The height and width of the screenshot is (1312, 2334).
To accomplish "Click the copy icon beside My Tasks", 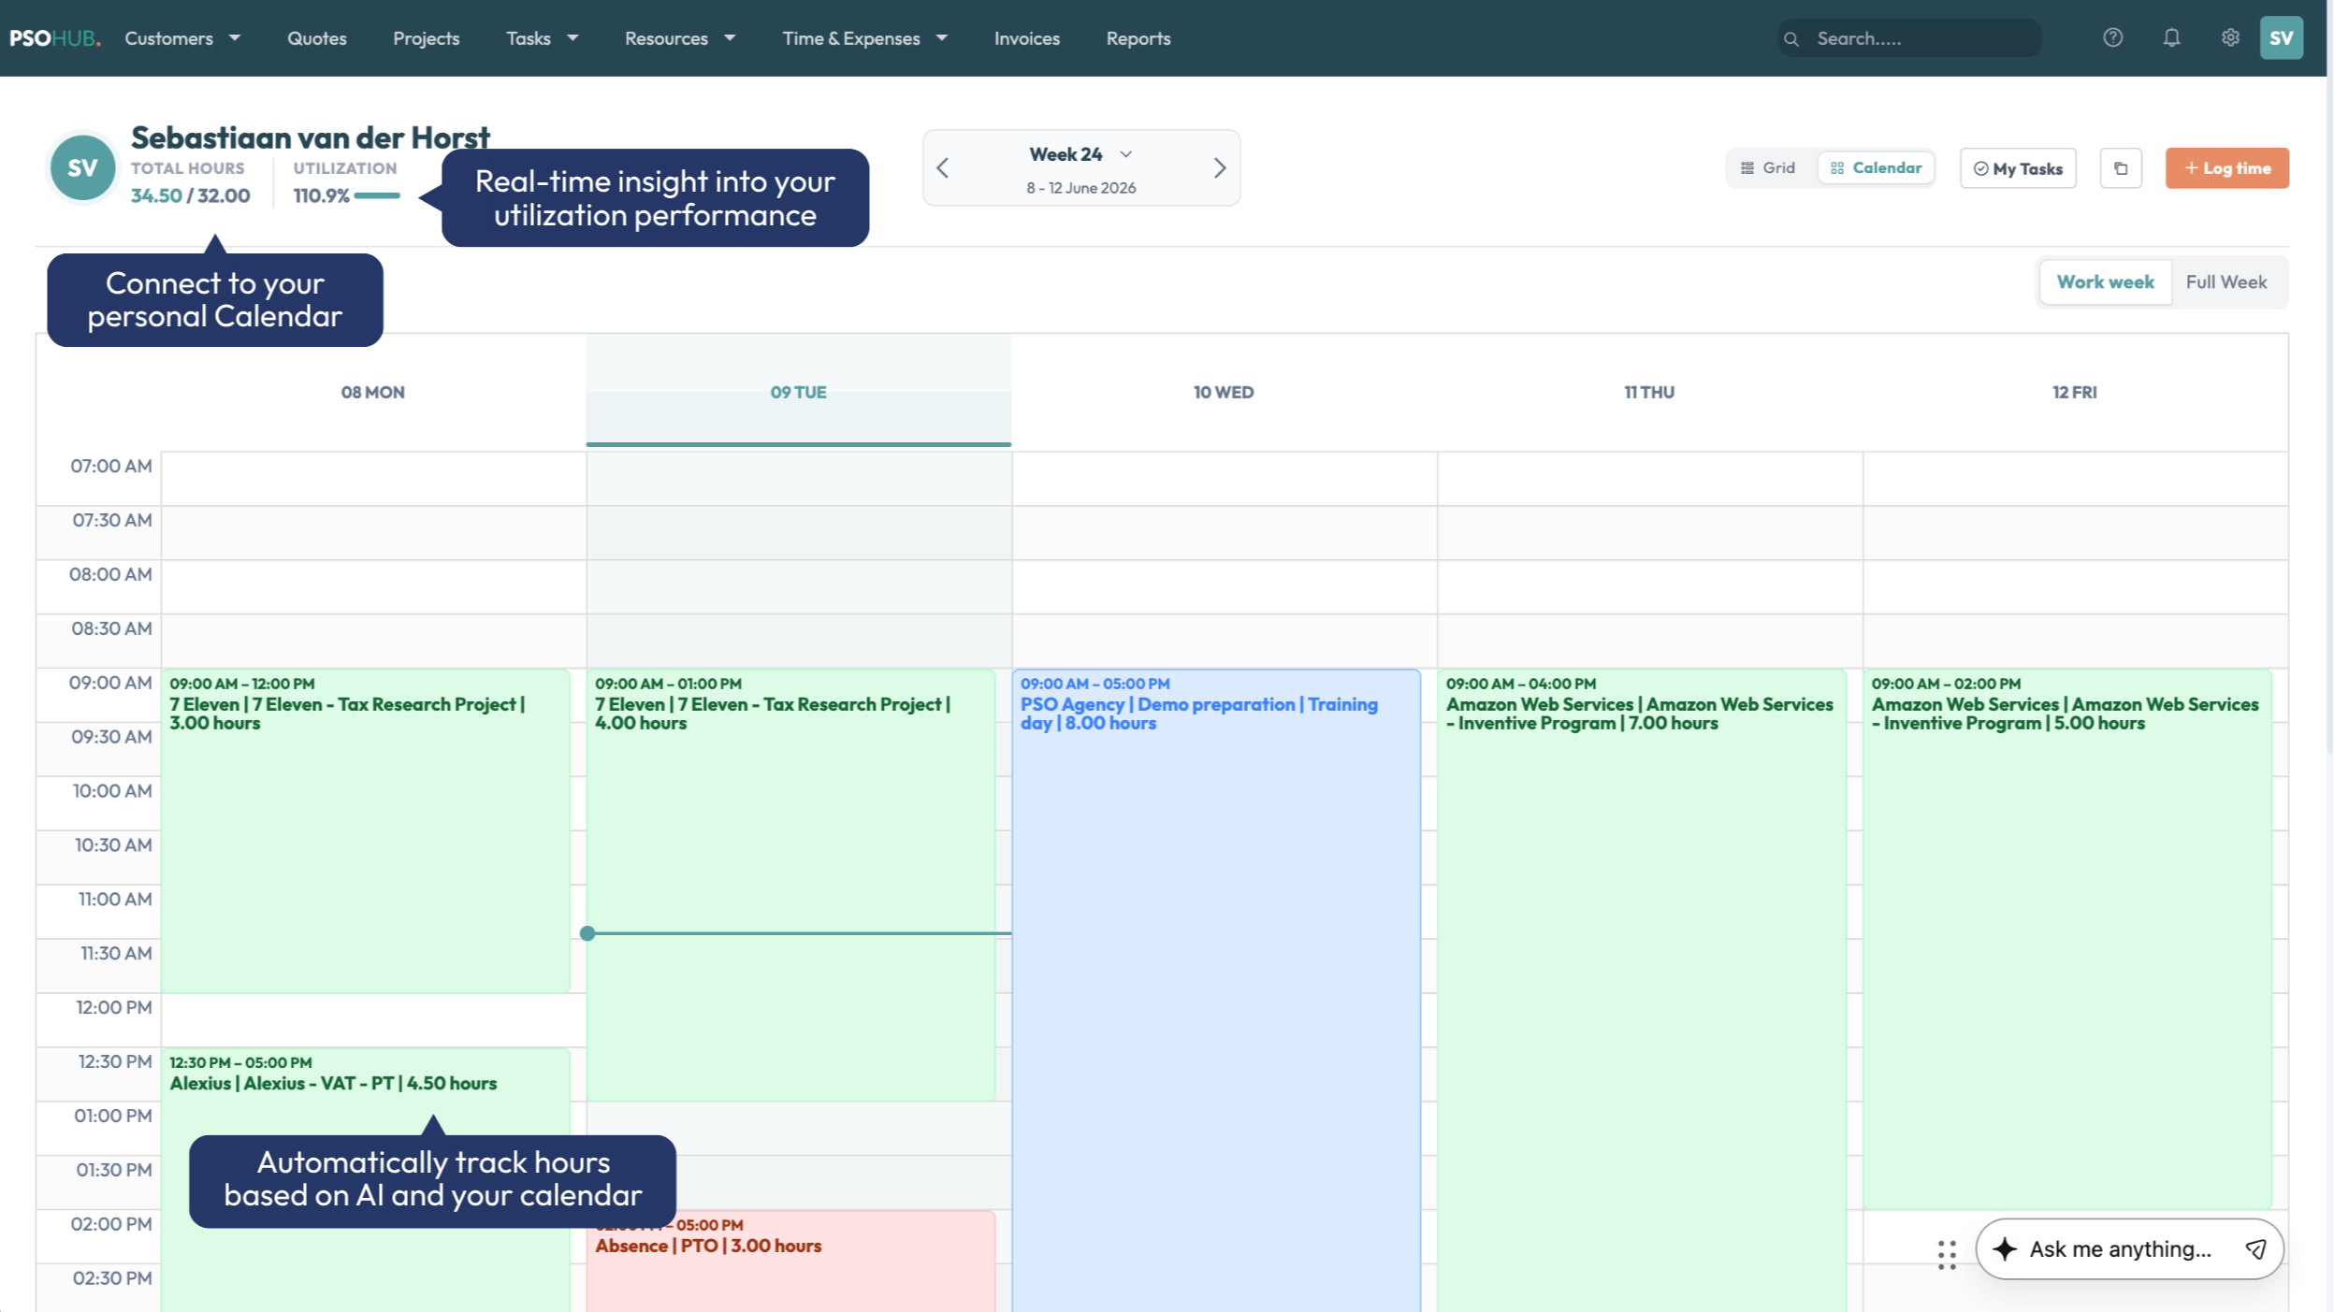I will [x=2120, y=168].
